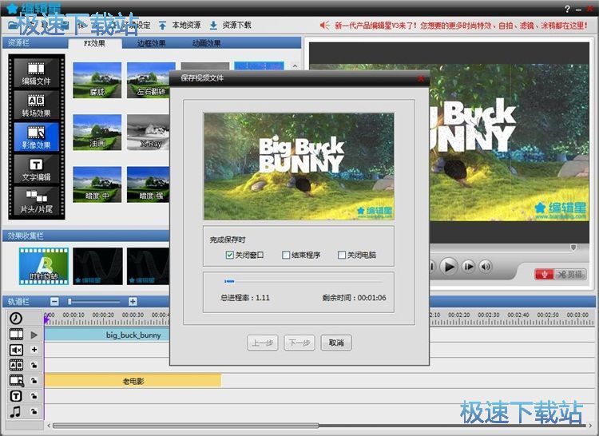This screenshot has height=436, width=599.
Task: Switch to the 边框效果 tab
Action: point(151,43)
